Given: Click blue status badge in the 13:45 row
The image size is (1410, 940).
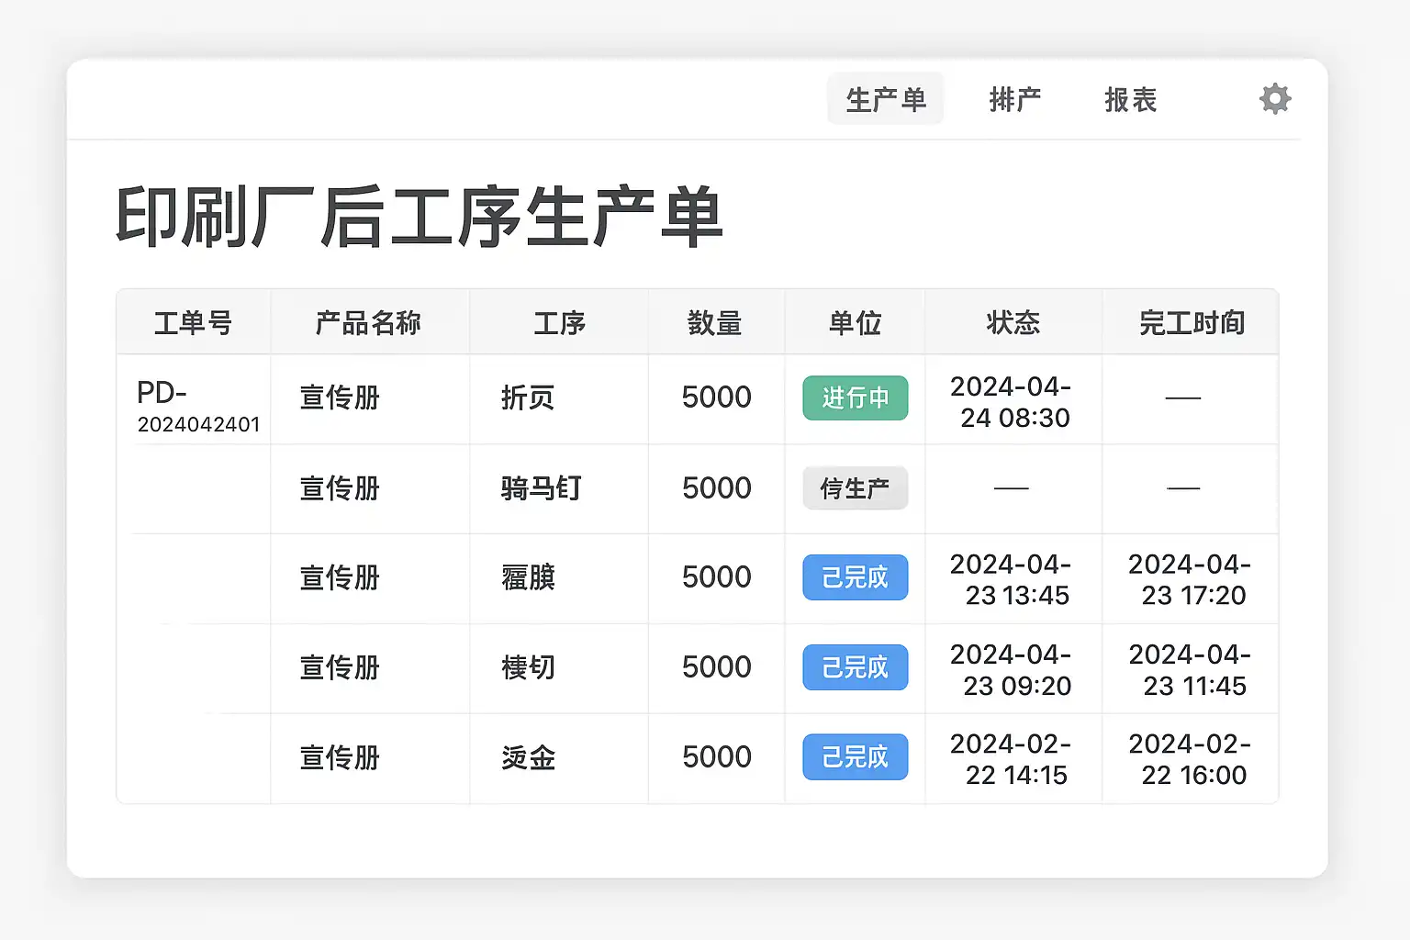Looking at the screenshot, I should tap(855, 578).
